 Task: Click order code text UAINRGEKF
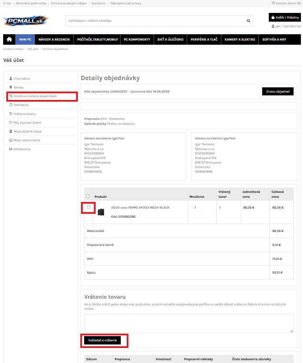[118, 92]
